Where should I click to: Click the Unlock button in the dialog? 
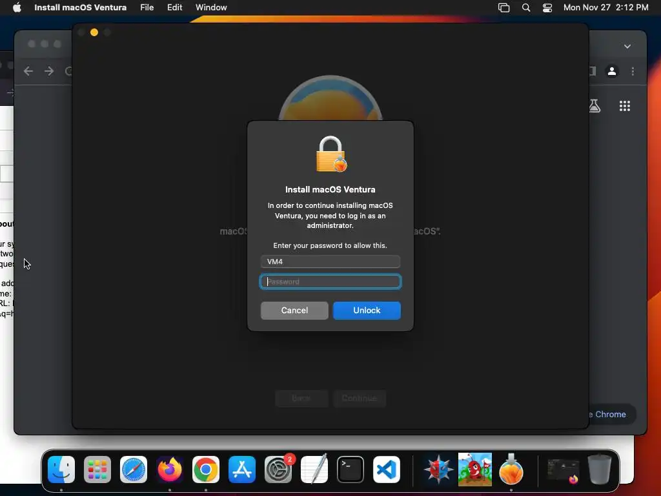point(367,311)
